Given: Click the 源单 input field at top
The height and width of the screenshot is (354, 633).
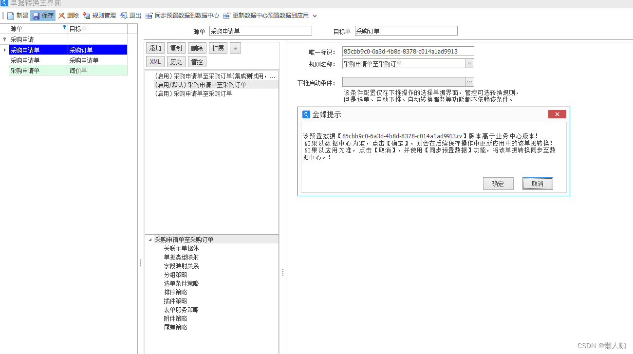Looking at the screenshot, I should (261, 31).
